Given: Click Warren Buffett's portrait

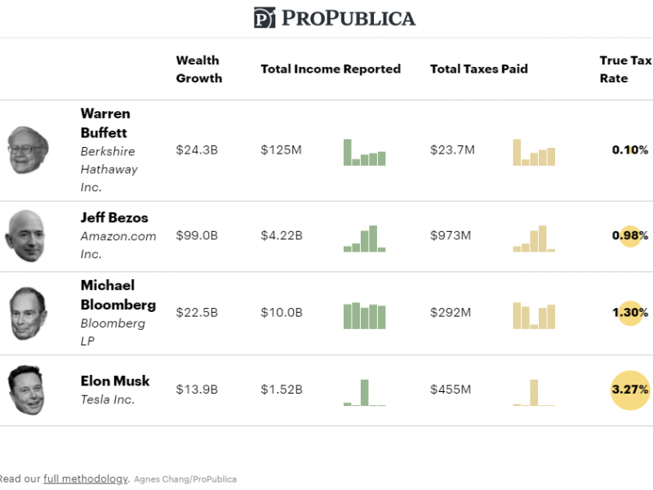Looking at the screenshot, I should point(28,149).
